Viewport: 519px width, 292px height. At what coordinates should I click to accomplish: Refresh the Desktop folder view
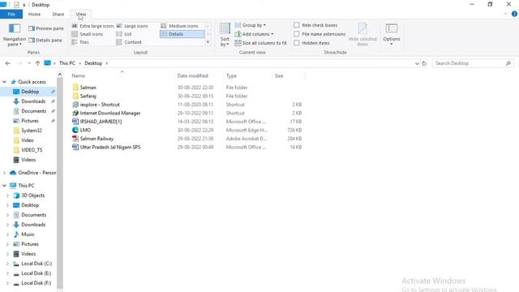(x=424, y=63)
